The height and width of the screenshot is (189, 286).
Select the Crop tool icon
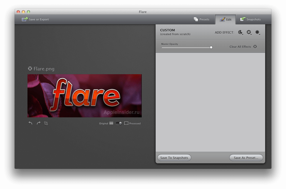pyautogui.click(x=46, y=123)
